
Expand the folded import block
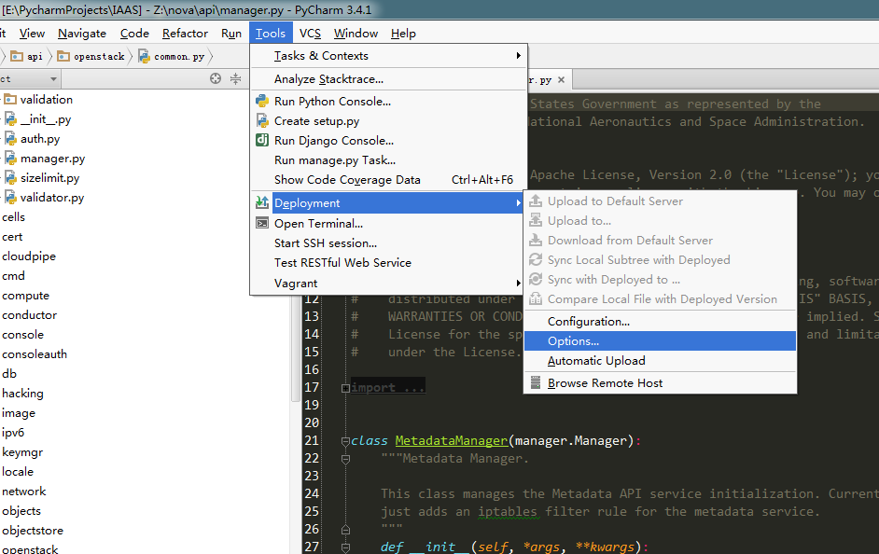pos(346,388)
